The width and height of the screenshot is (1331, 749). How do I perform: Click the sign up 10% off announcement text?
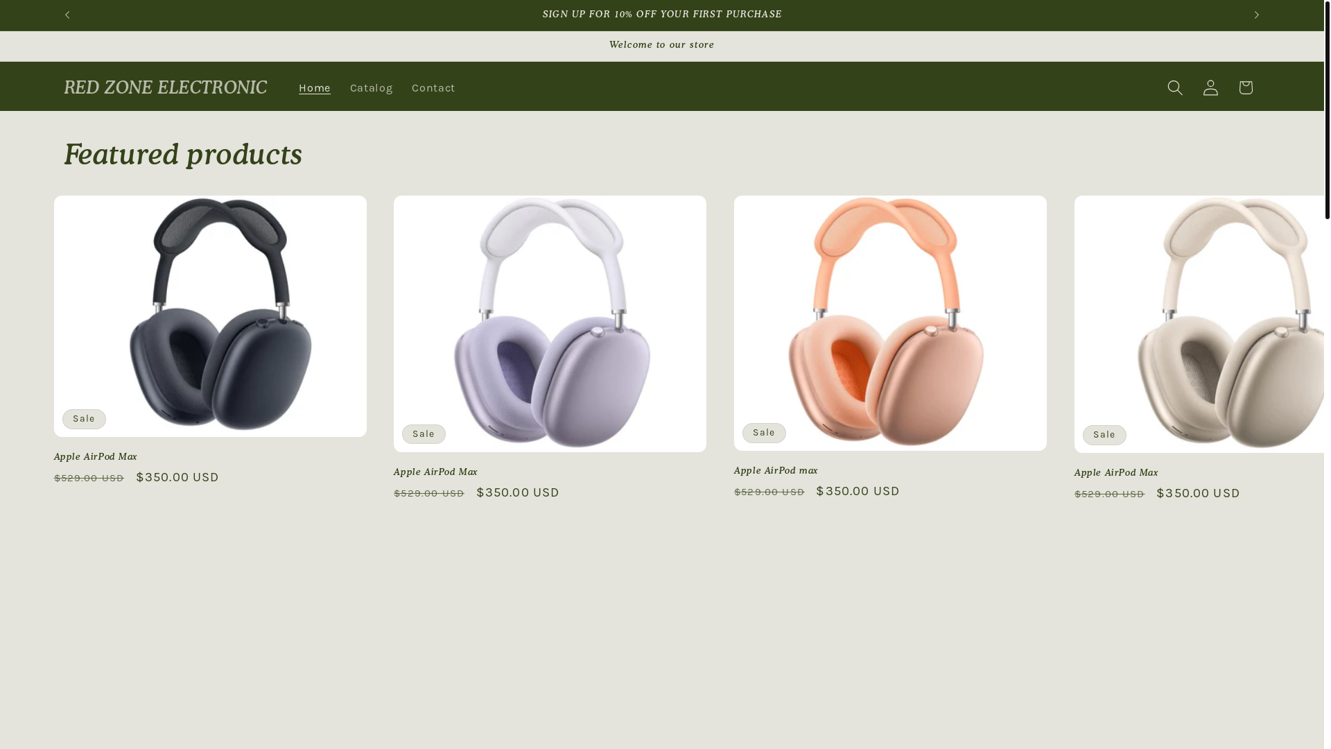662,15
